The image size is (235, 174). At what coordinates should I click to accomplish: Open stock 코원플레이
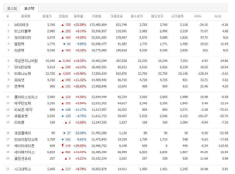point(22,133)
